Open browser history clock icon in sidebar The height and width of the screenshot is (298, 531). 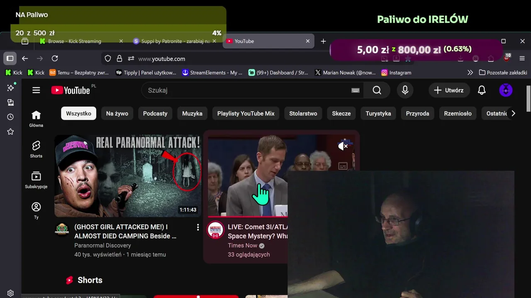click(10, 117)
